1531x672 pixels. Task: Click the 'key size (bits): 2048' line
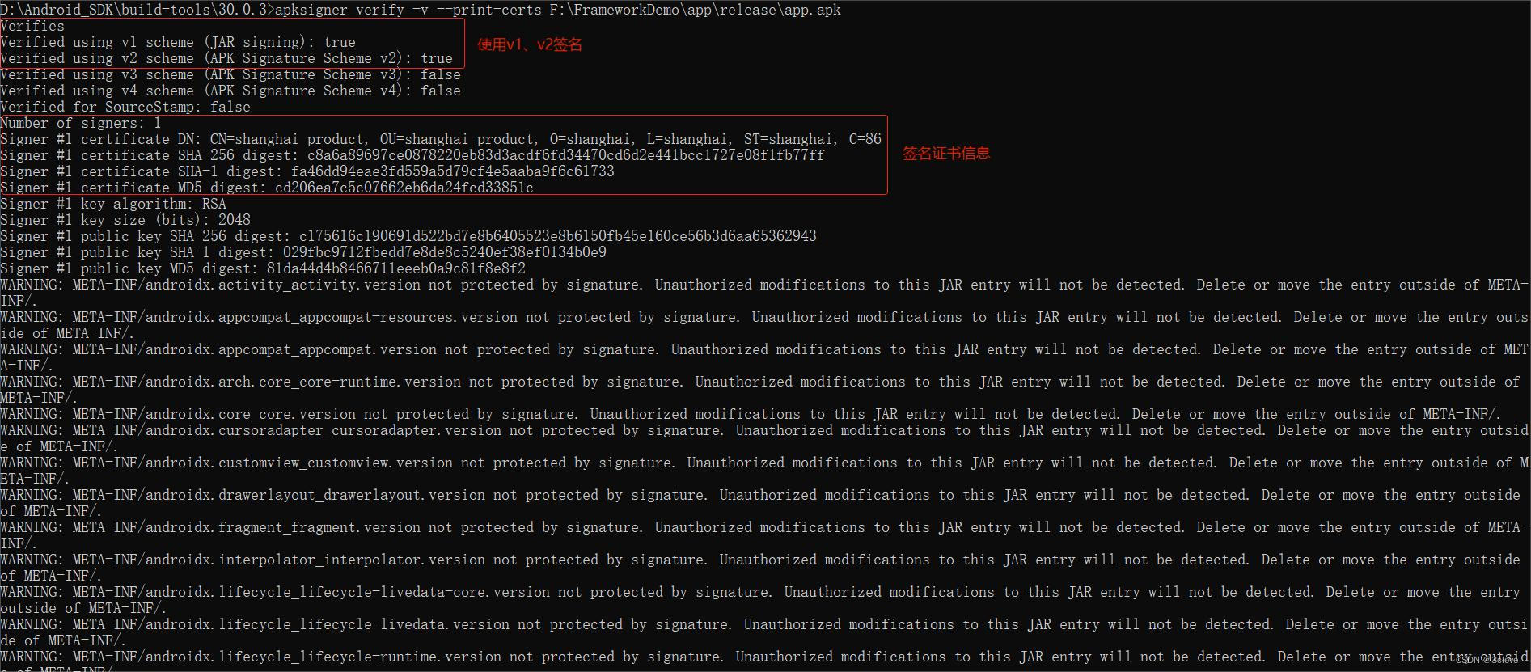(x=125, y=220)
